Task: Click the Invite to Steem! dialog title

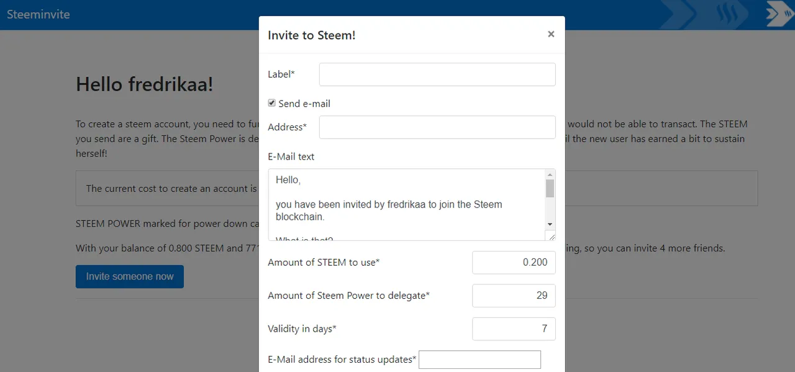Action: click(312, 35)
